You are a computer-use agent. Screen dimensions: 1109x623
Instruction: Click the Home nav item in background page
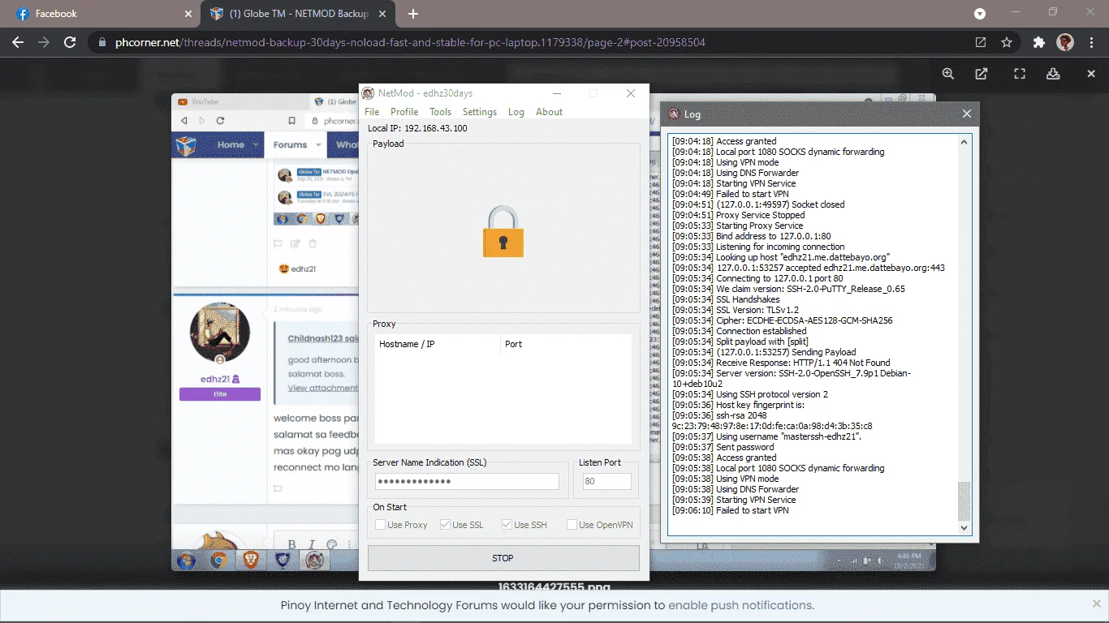pos(231,144)
